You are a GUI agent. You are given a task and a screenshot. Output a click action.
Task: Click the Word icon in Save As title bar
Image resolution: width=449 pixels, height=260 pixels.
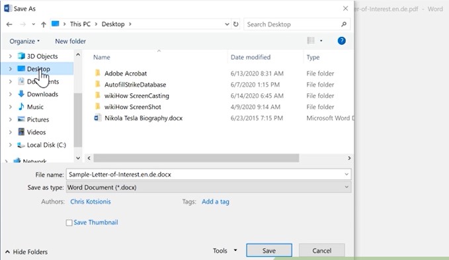(8, 9)
